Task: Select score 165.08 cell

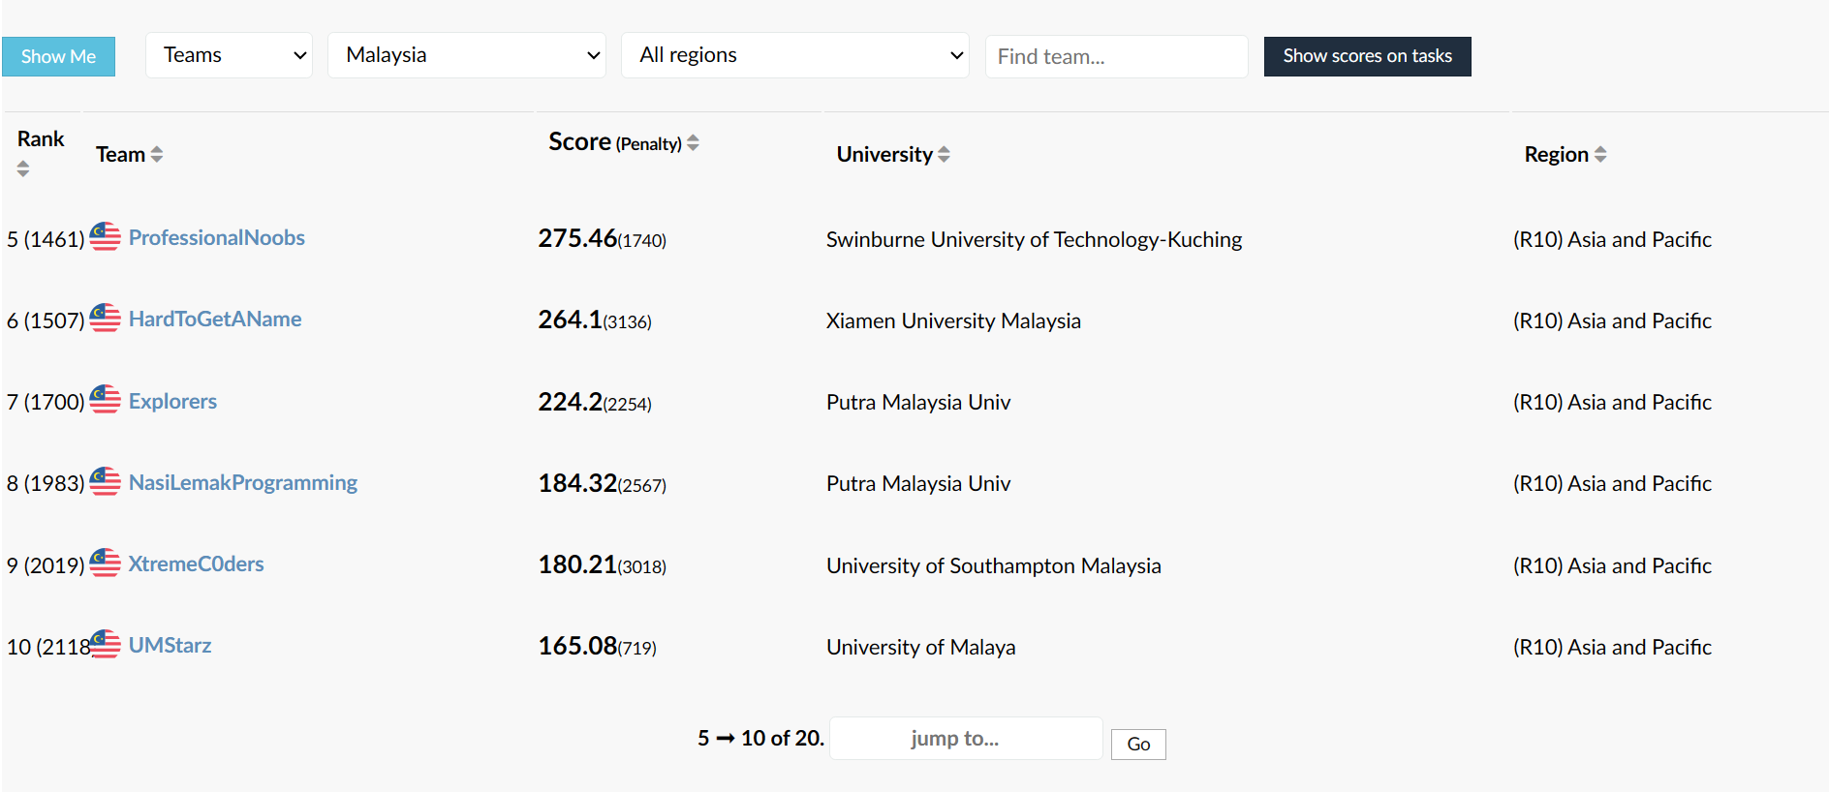Action: 597,646
